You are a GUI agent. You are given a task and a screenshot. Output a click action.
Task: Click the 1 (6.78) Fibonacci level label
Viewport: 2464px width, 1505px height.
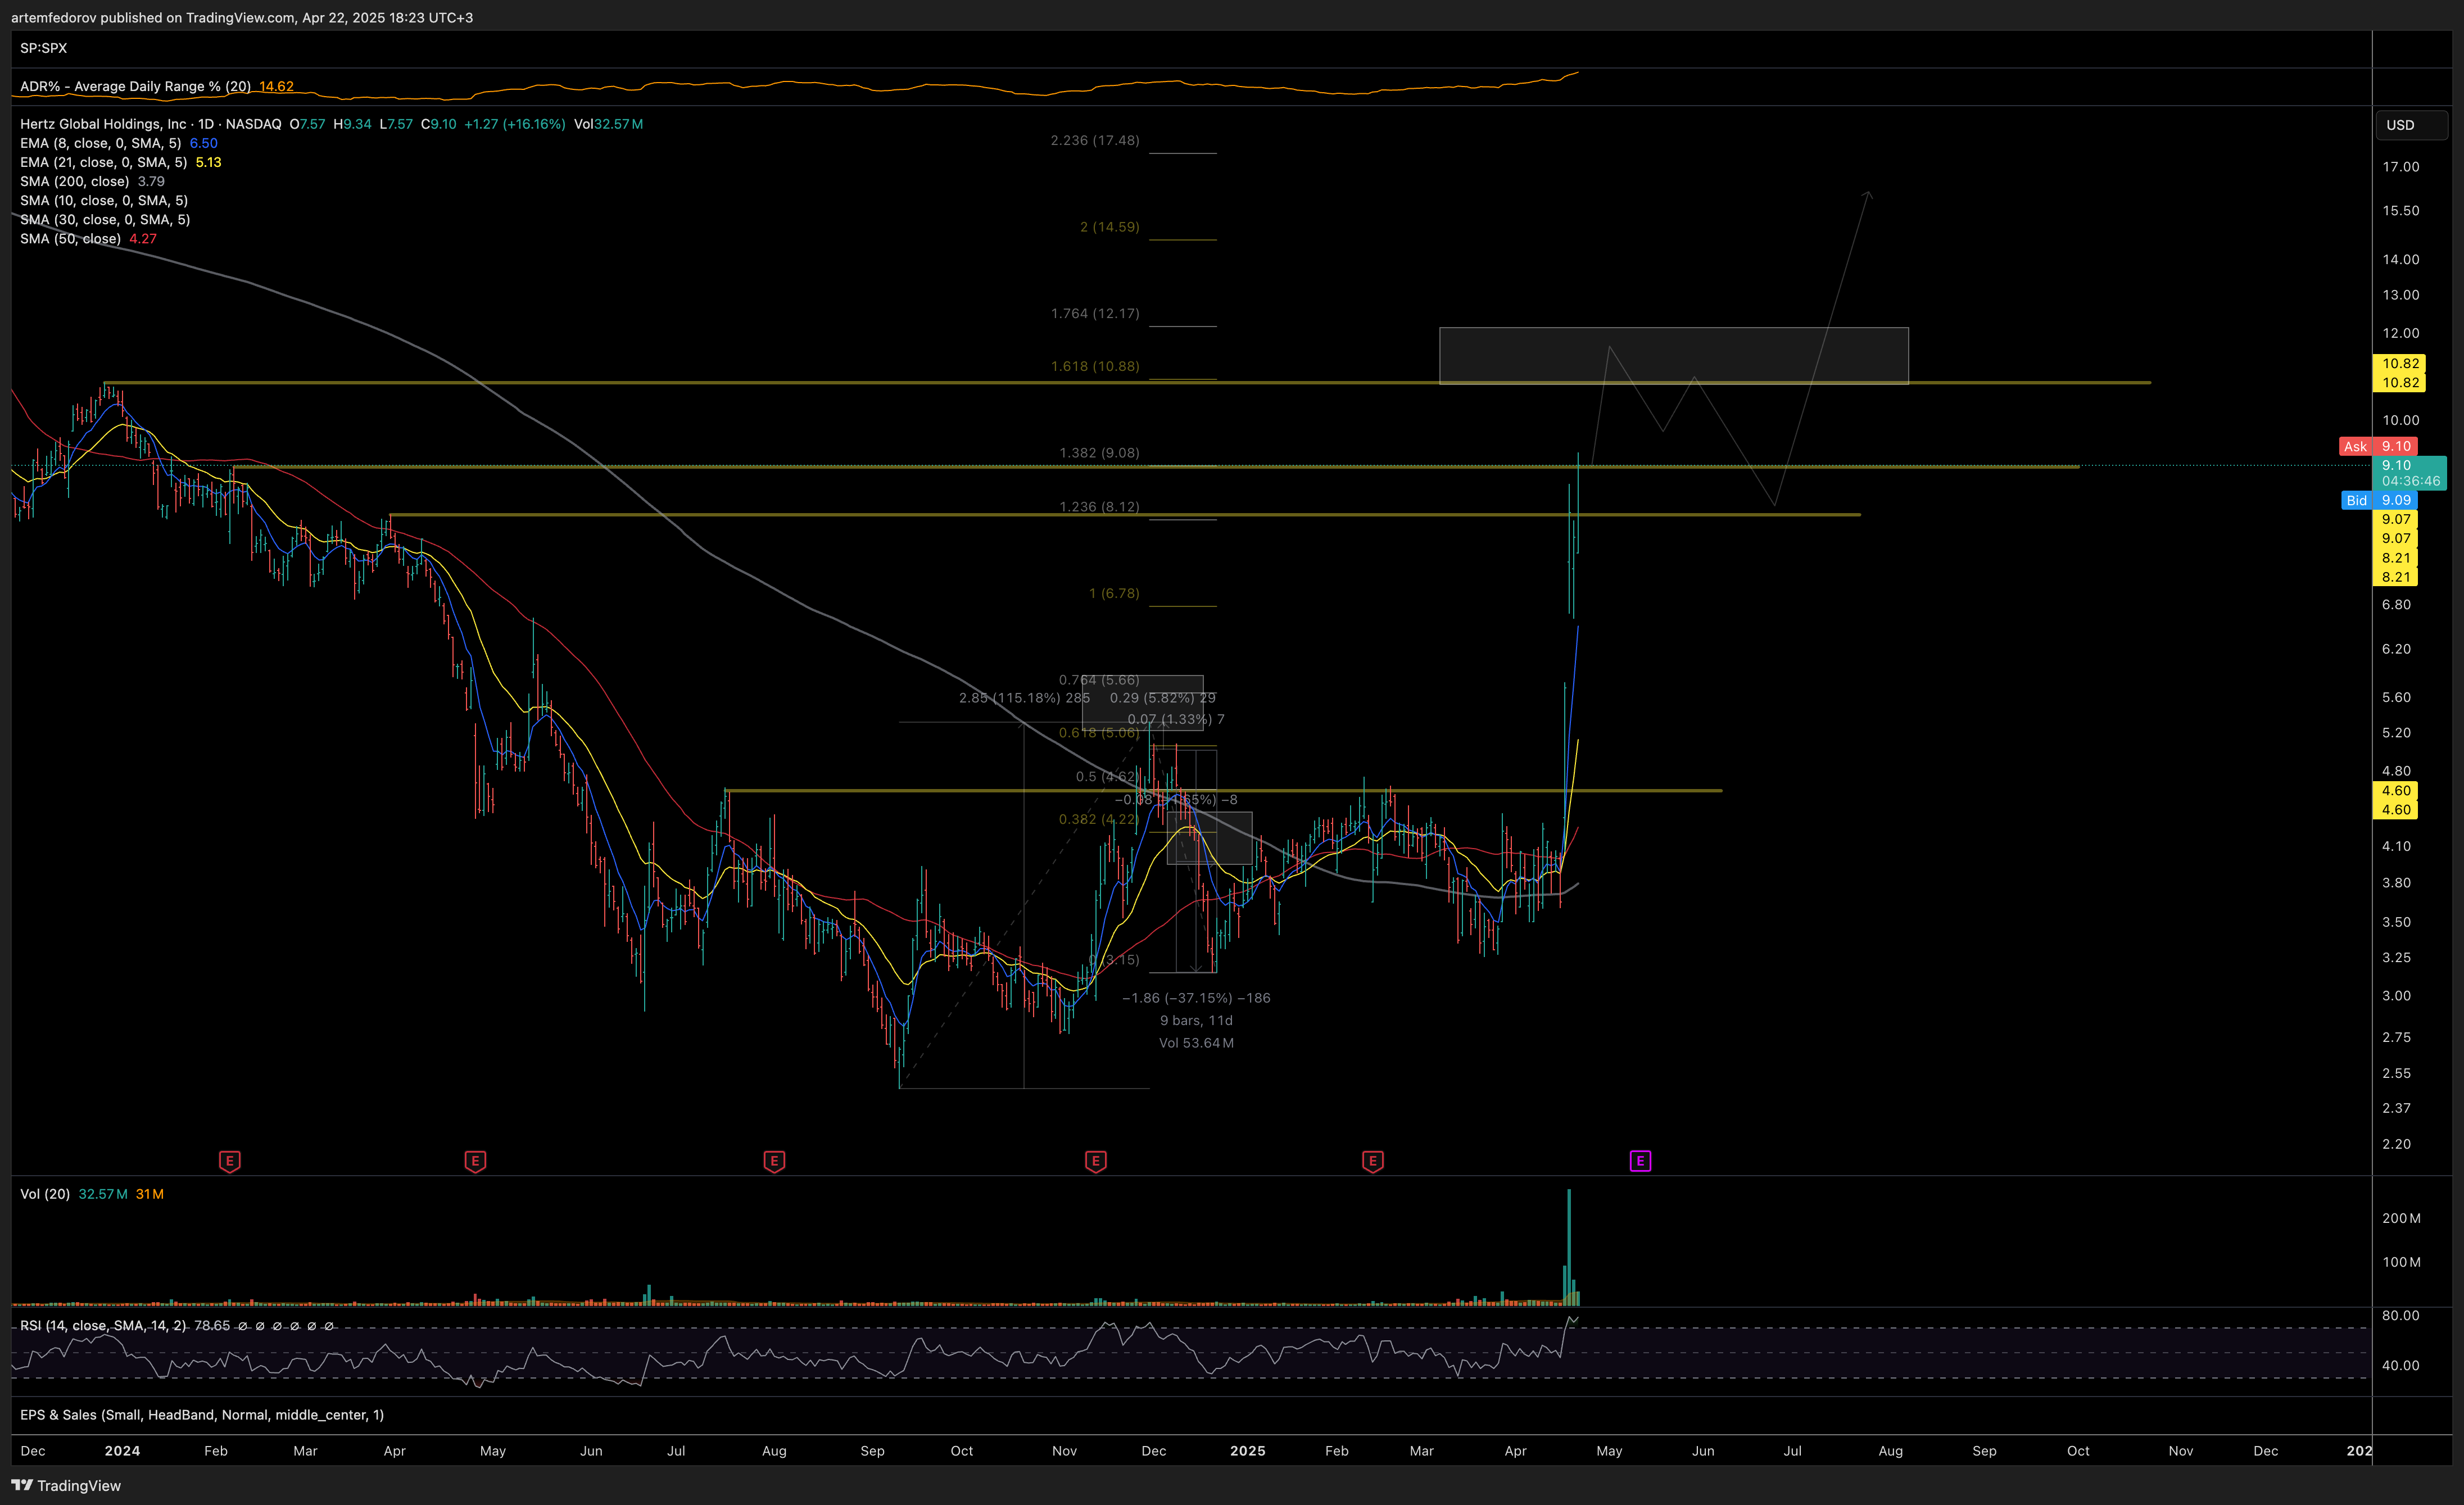tap(1114, 593)
